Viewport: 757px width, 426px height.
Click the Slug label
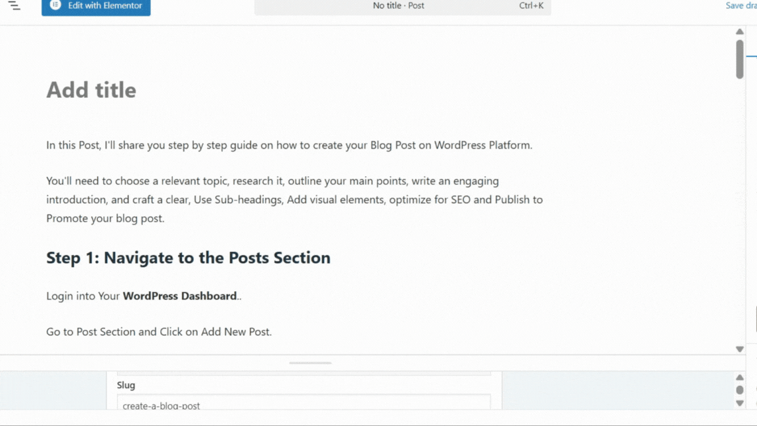(126, 385)
